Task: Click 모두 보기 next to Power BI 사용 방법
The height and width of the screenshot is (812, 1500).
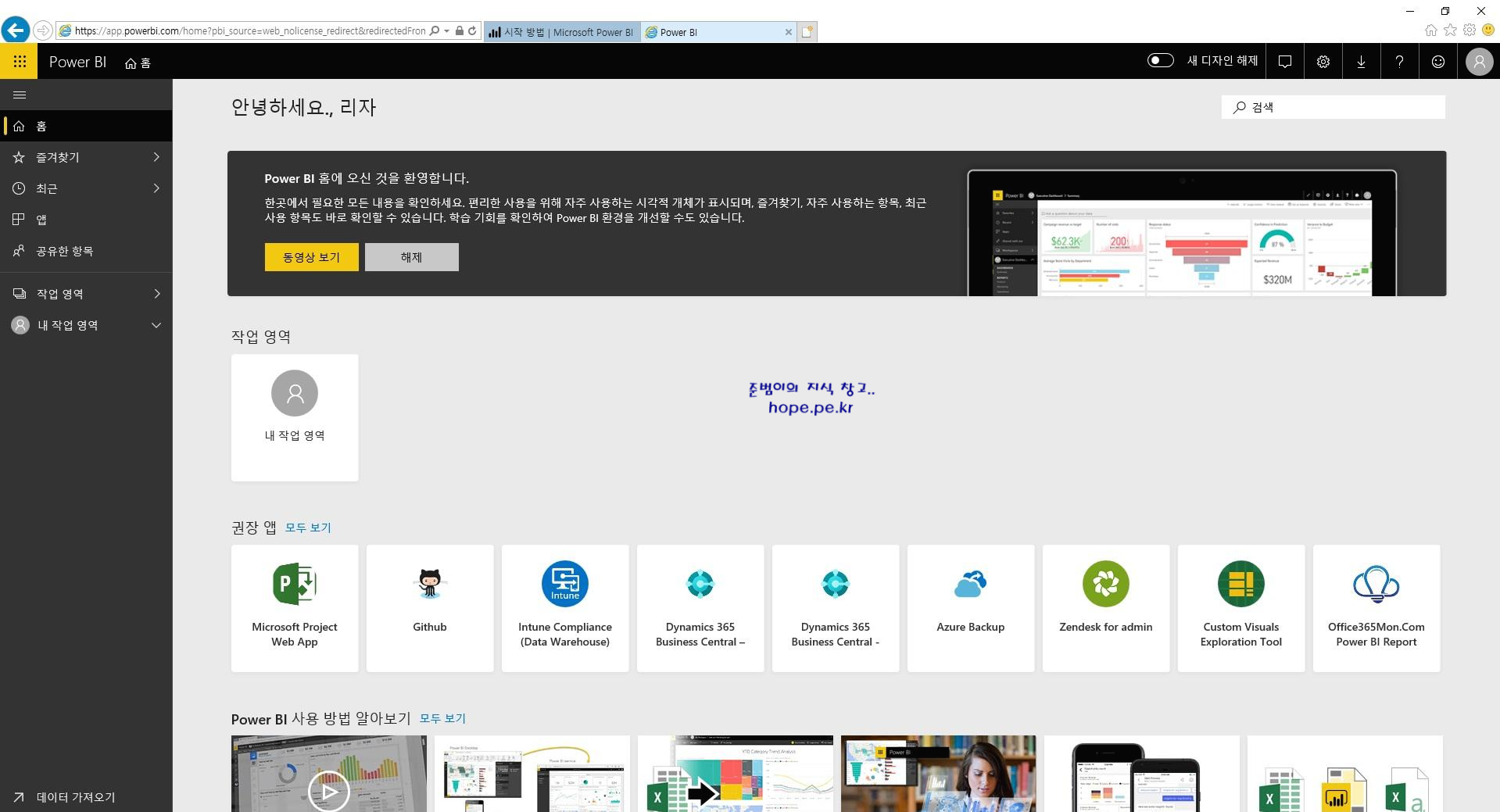Action: (x=442, y=718)
